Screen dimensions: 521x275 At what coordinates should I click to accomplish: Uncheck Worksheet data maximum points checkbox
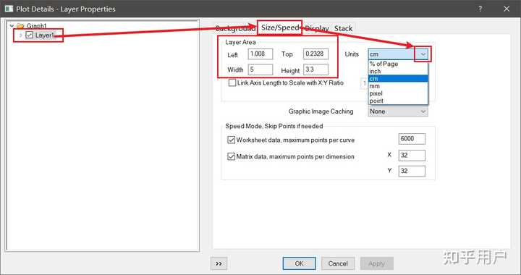[232, 140]
